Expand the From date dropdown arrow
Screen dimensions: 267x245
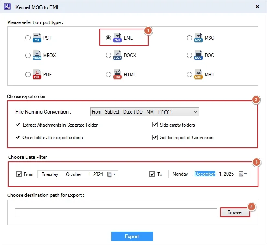[x=114, y=174]
